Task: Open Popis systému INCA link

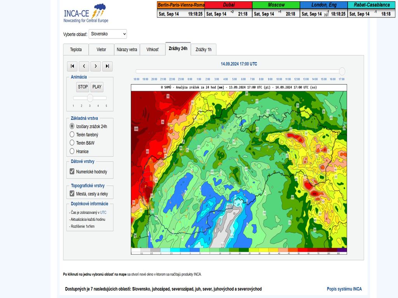Action: coord(344,289)
